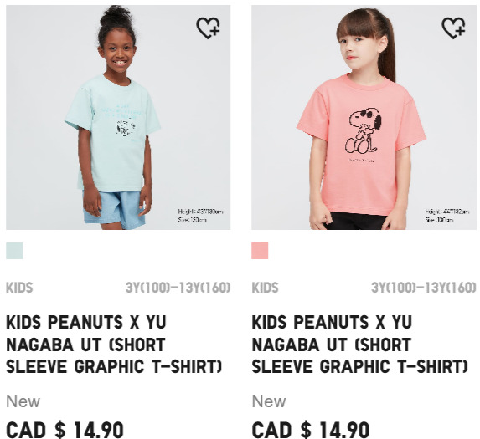Click height and size caption on right photo
Viewport: 480px width, 439px height.
pyautogui.click(x=446, y=216)
